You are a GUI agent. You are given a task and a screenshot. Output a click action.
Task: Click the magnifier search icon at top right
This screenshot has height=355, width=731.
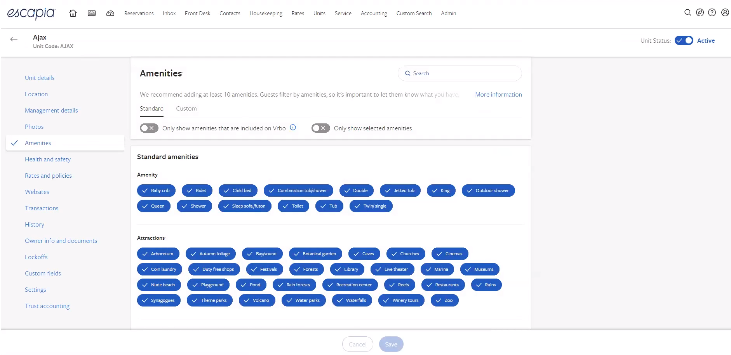pos(687,12)
